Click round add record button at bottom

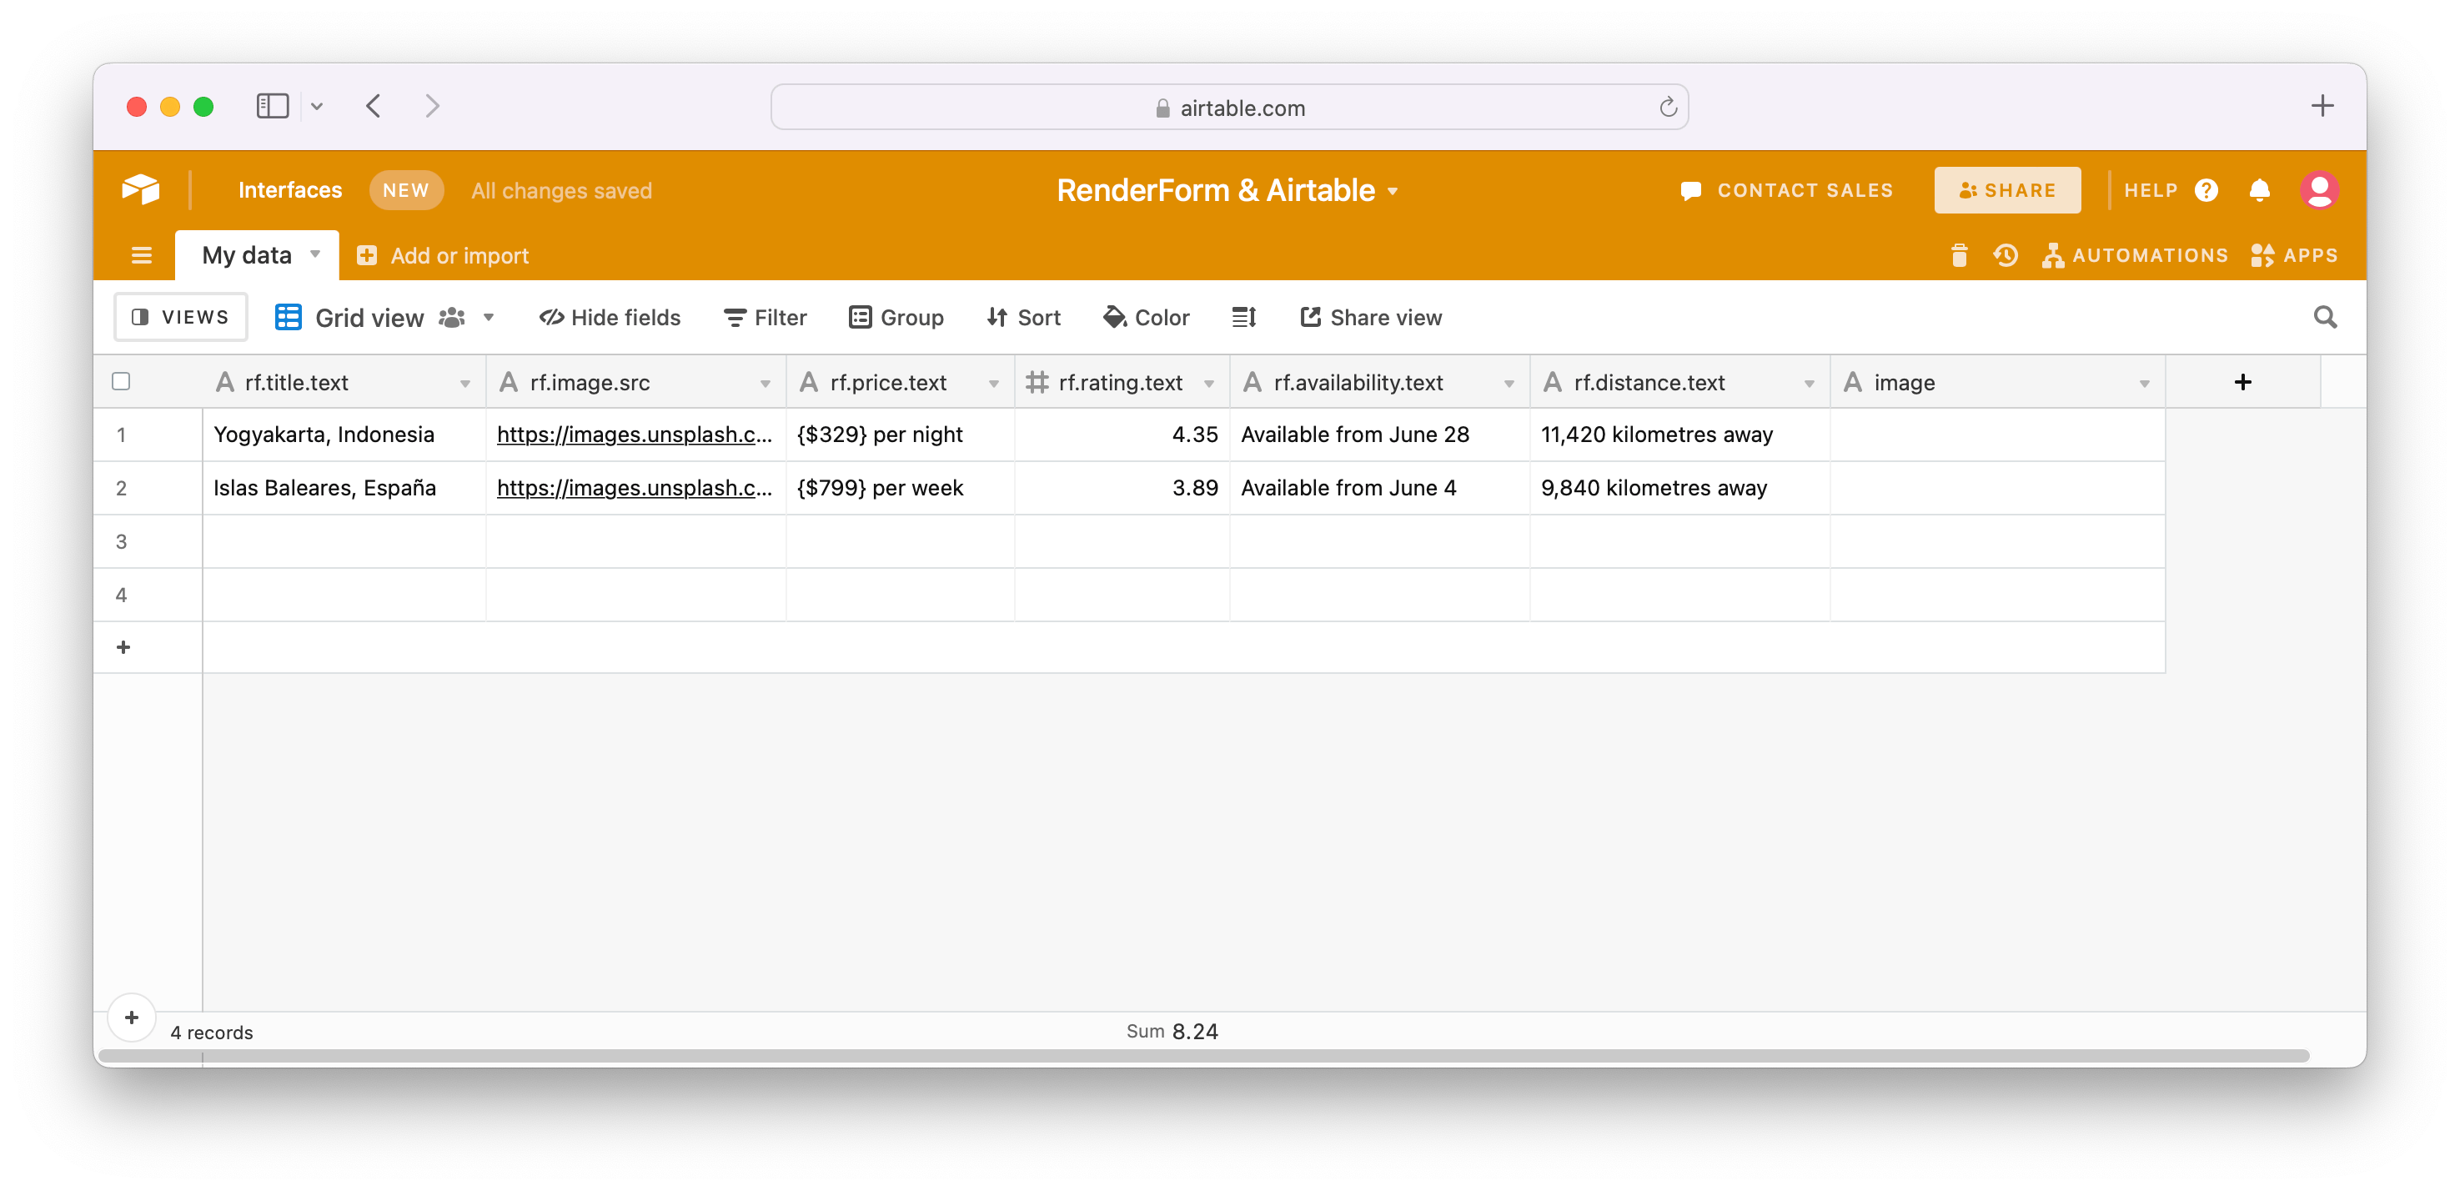132,1018
